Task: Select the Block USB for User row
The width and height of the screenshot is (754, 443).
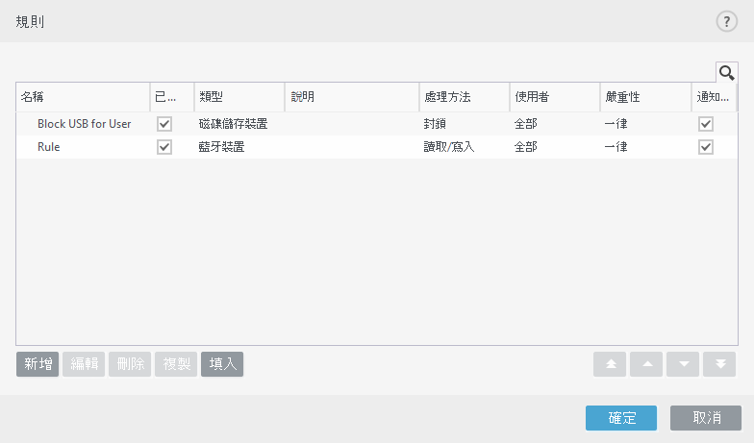Action: click(85, 124)
